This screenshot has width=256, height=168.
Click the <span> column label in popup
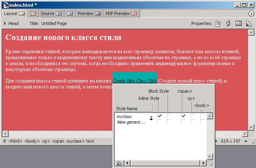coord(185,91)
